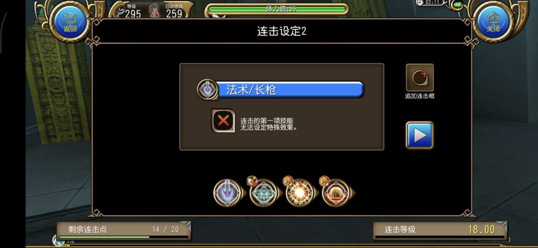The image size is (538, 248).
Task: Select the first combo skill icon with purple spear
Action: point(227,193)
